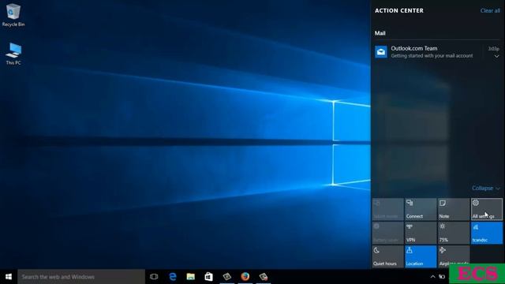
Task: Expand the Outlook.com Team notification chevron
Action: point(496,56)
